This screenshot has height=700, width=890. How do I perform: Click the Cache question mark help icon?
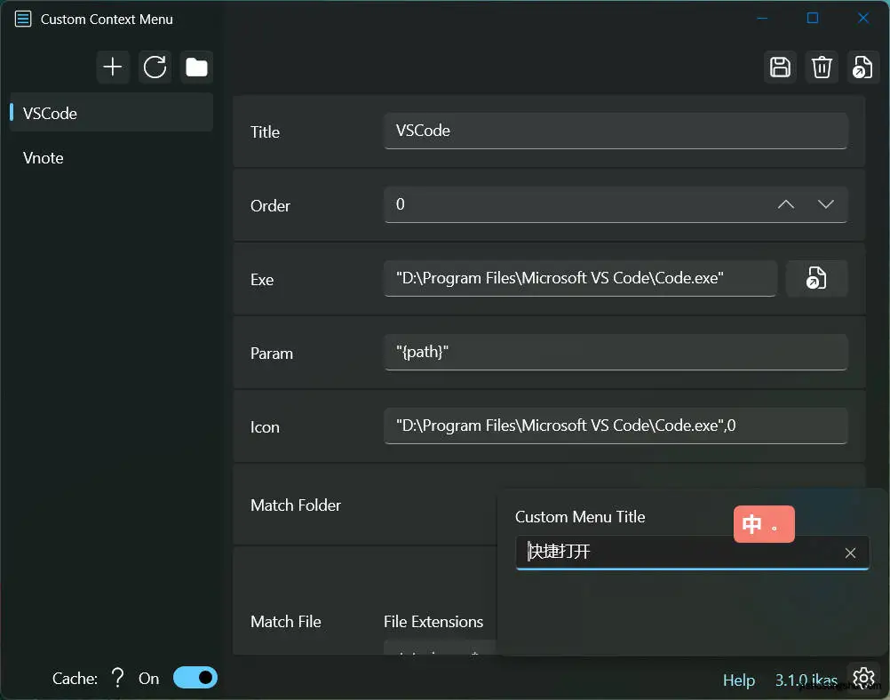(x=117, y=678)
